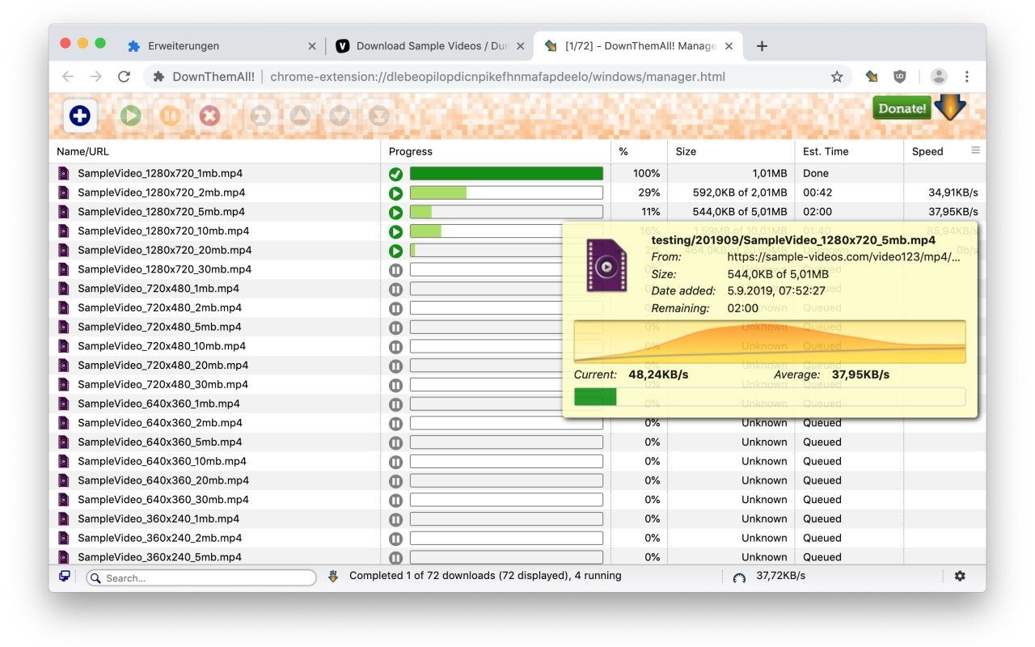This screenshot has width=1035, height=647.
Task: Select SampleVideo_360x240_5mb.mp4 row
Action: [x=517, y=557]
